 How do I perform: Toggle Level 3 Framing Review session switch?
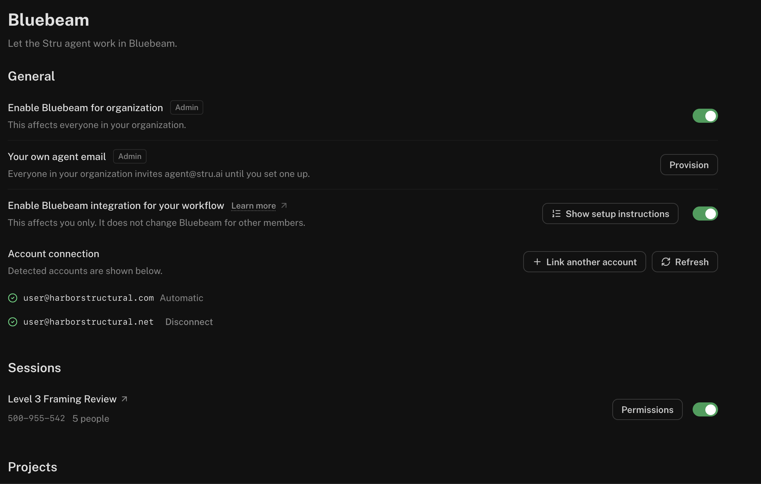[x=705, y=409]
